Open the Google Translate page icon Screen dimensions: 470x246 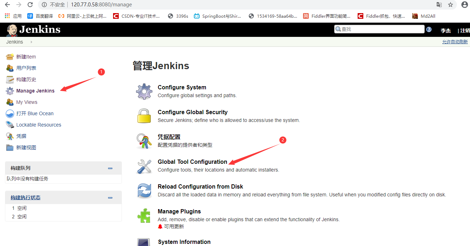439,5
